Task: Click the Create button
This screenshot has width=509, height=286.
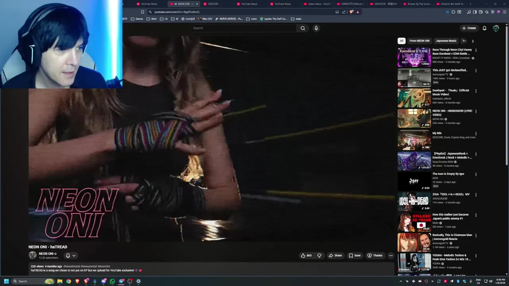Action: [x=469, y=28]
